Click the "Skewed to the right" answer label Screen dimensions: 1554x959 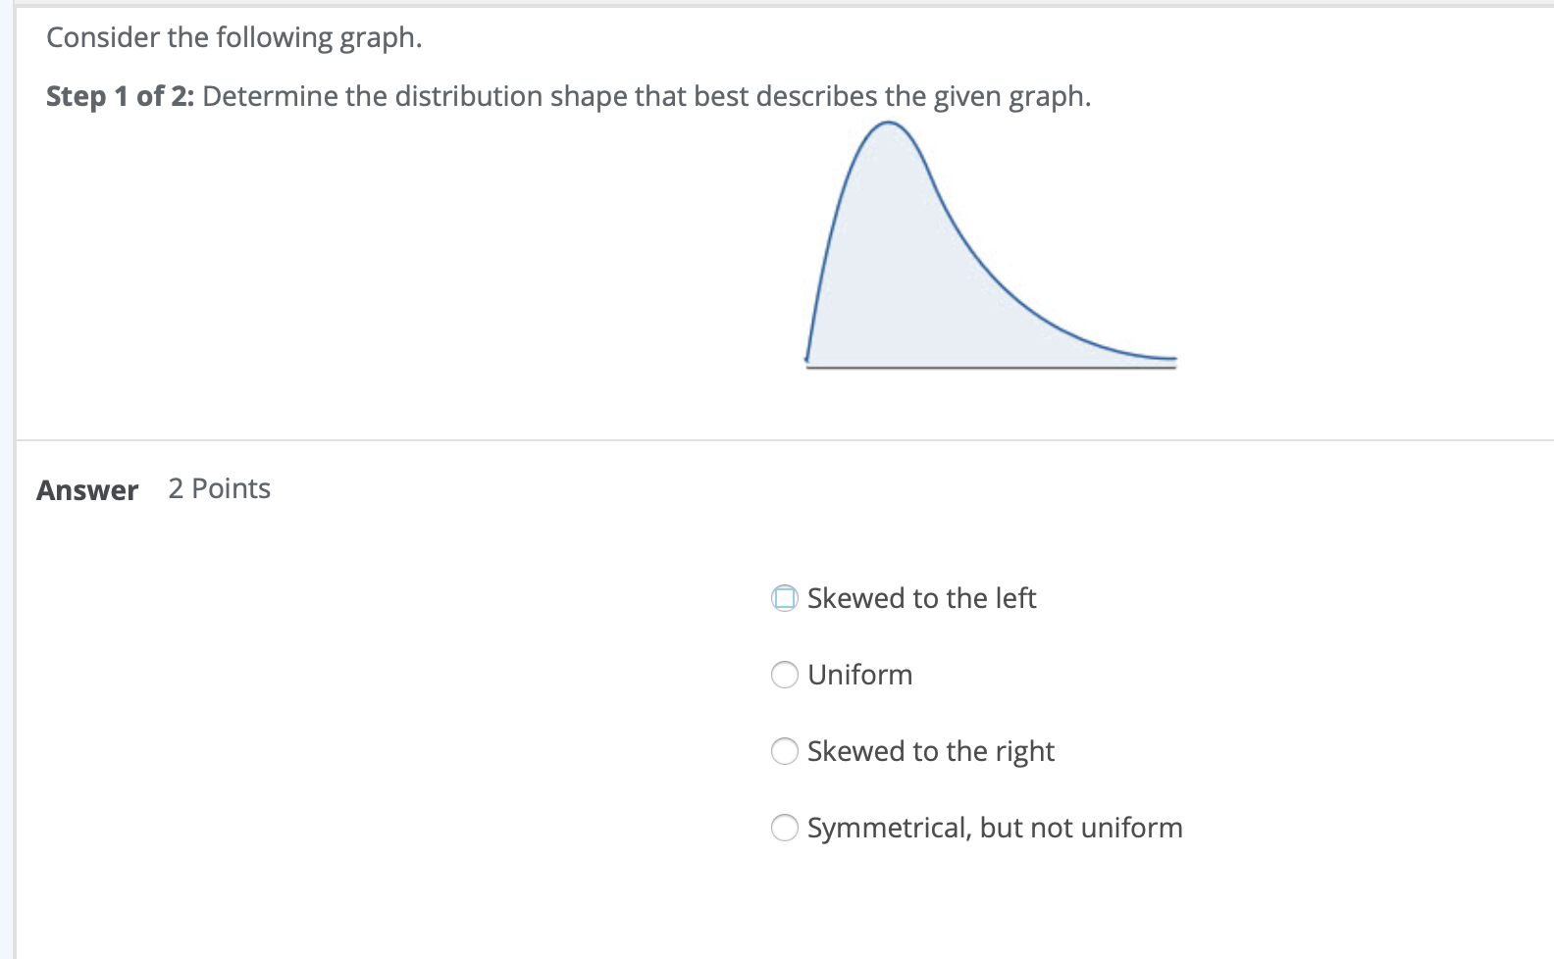(930, 751)
